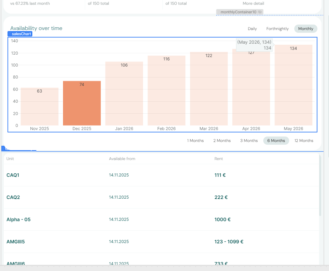Select the salesChart component tag
The height and width of the screenshot is (271, 329).
(x=21, y=34)
